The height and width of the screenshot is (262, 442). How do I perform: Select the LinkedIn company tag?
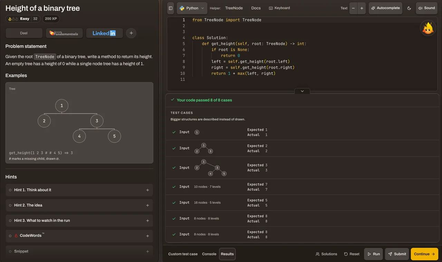[x=104, y=33]
